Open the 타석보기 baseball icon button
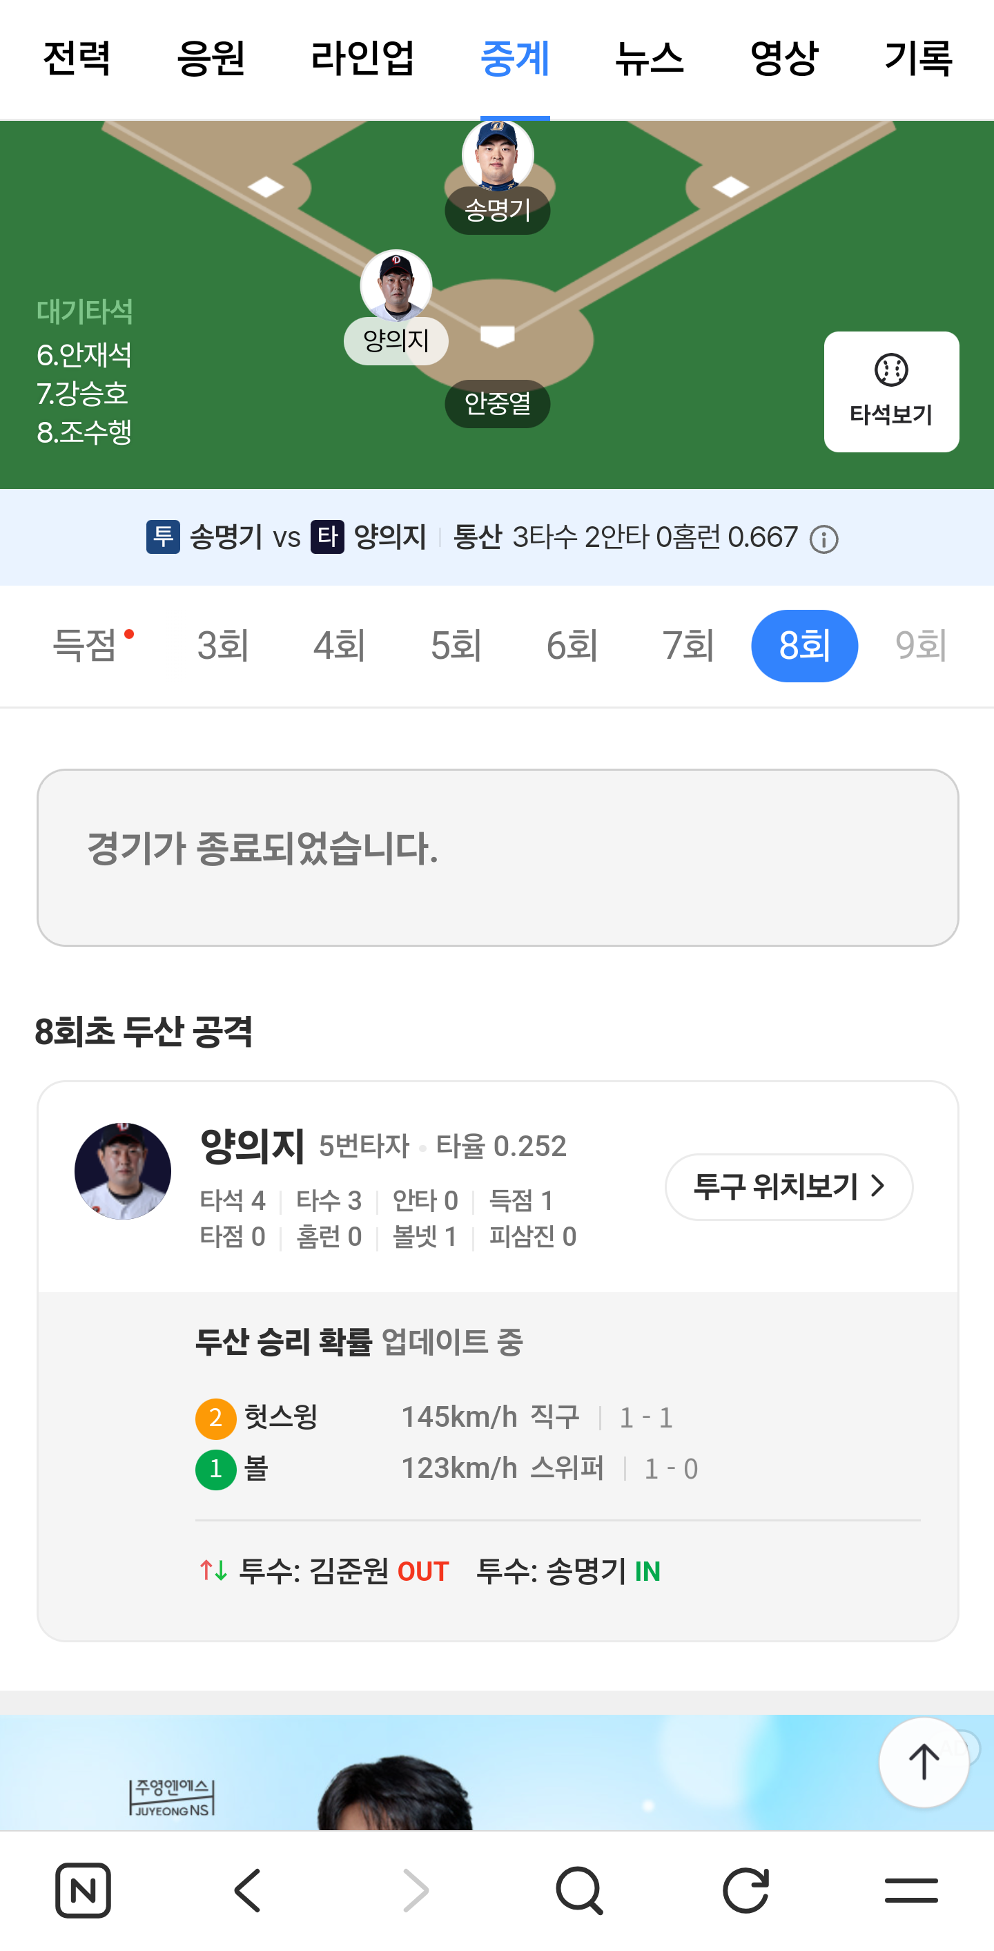Viewport: 994px width, 1951px height. (891, 392)
